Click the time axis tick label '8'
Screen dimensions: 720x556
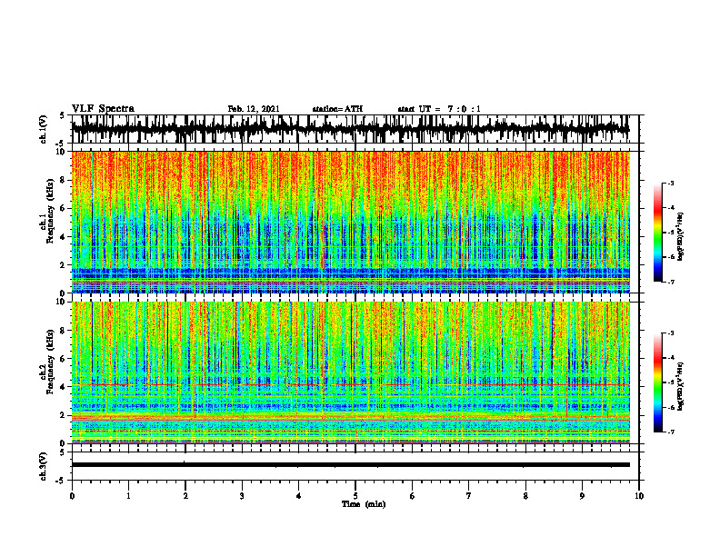click(x=525, y=496)
